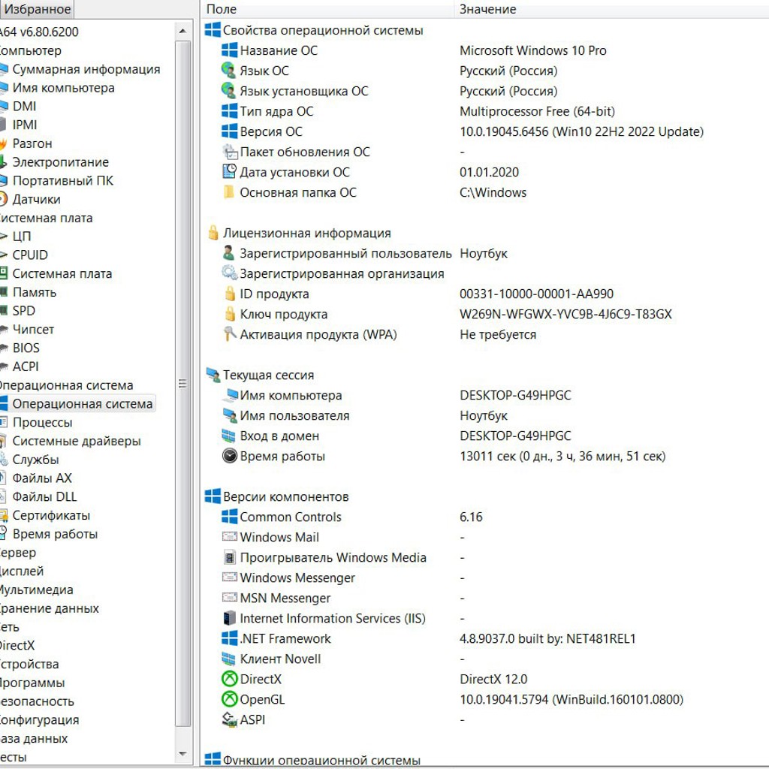Open Разгон tree item
Viewport: 769px width, 769px height.
coord(32,143)
